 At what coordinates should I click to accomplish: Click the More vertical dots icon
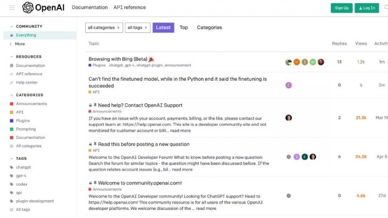click(10, 44)
